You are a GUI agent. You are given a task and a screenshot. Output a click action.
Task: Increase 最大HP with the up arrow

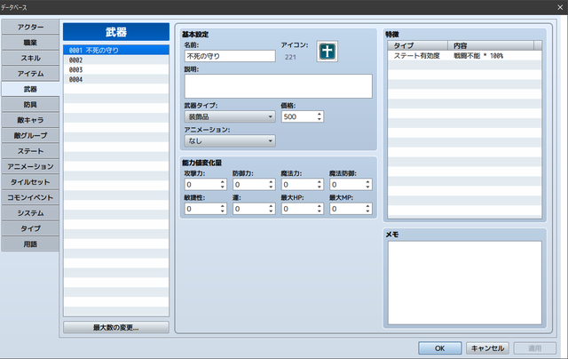319,206
